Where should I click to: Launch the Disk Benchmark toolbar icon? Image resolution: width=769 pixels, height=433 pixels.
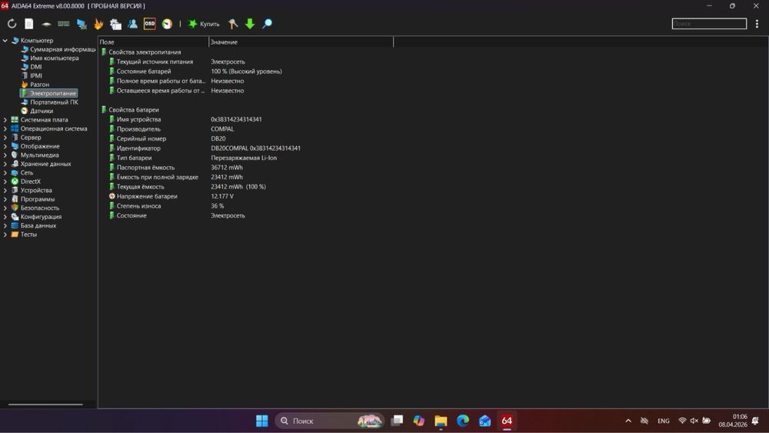tap(46, 24)
